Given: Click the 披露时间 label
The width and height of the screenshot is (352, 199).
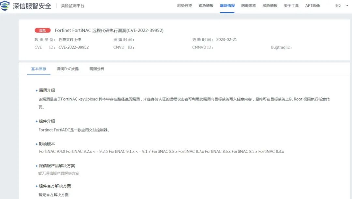Looking at the screenshot, I should click(124, 40).
